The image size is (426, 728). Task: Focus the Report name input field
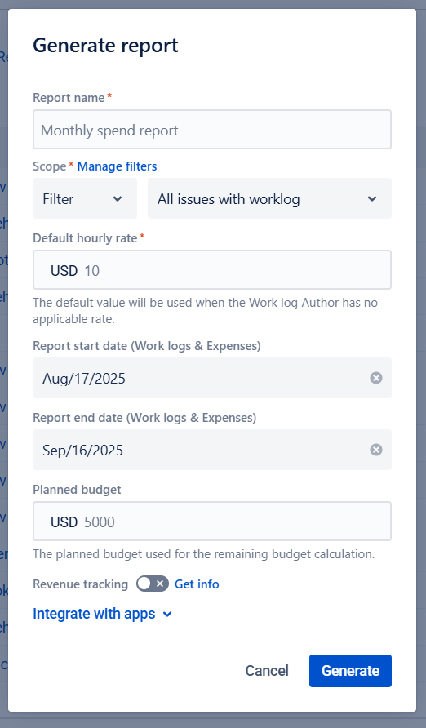212,130
